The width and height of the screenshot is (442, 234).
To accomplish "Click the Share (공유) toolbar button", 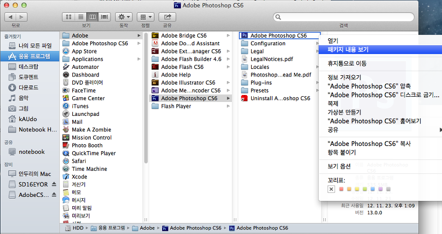I will coord(167,18).
